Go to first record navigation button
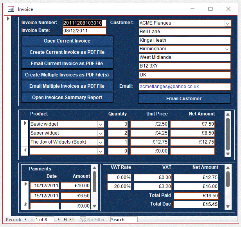The width and height of the screenshot is (241, 227). (x=25, y=220)
